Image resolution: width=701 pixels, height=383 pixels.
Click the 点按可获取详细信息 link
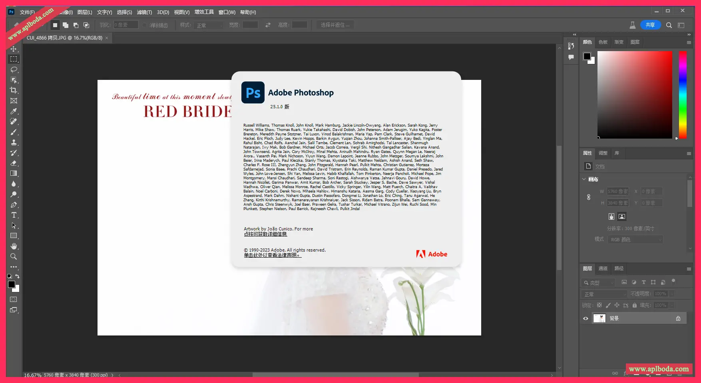(265, 234)
